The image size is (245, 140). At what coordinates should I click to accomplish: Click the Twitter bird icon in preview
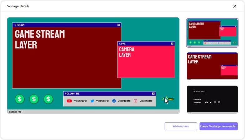coord(92,101)
